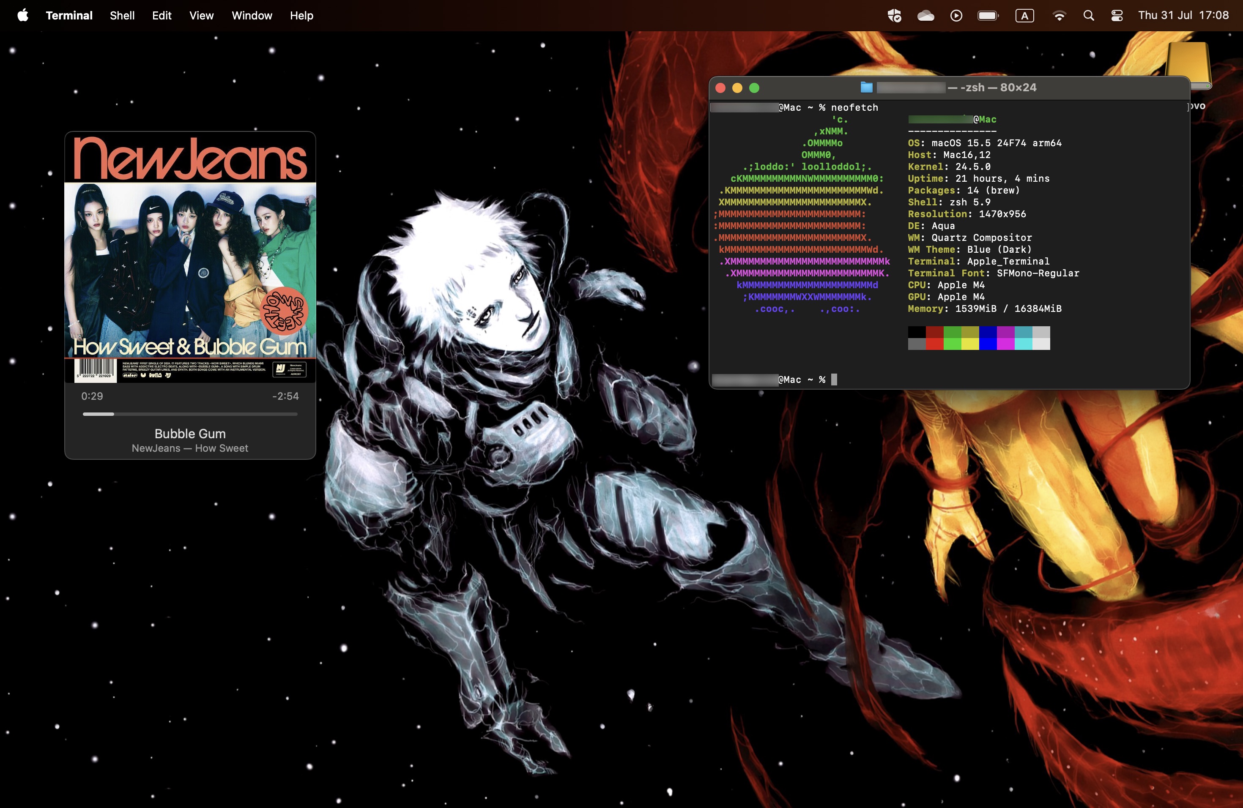
Task: Click 'Shell: zsh 5.9' line
Action: coord(949,202)
